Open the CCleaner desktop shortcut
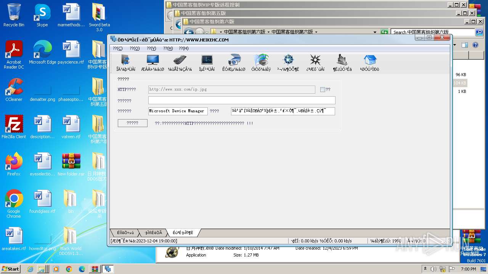 (x=14, y=89)
